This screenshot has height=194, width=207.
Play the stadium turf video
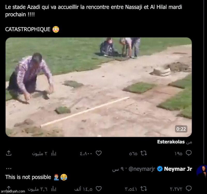(99, 87)
